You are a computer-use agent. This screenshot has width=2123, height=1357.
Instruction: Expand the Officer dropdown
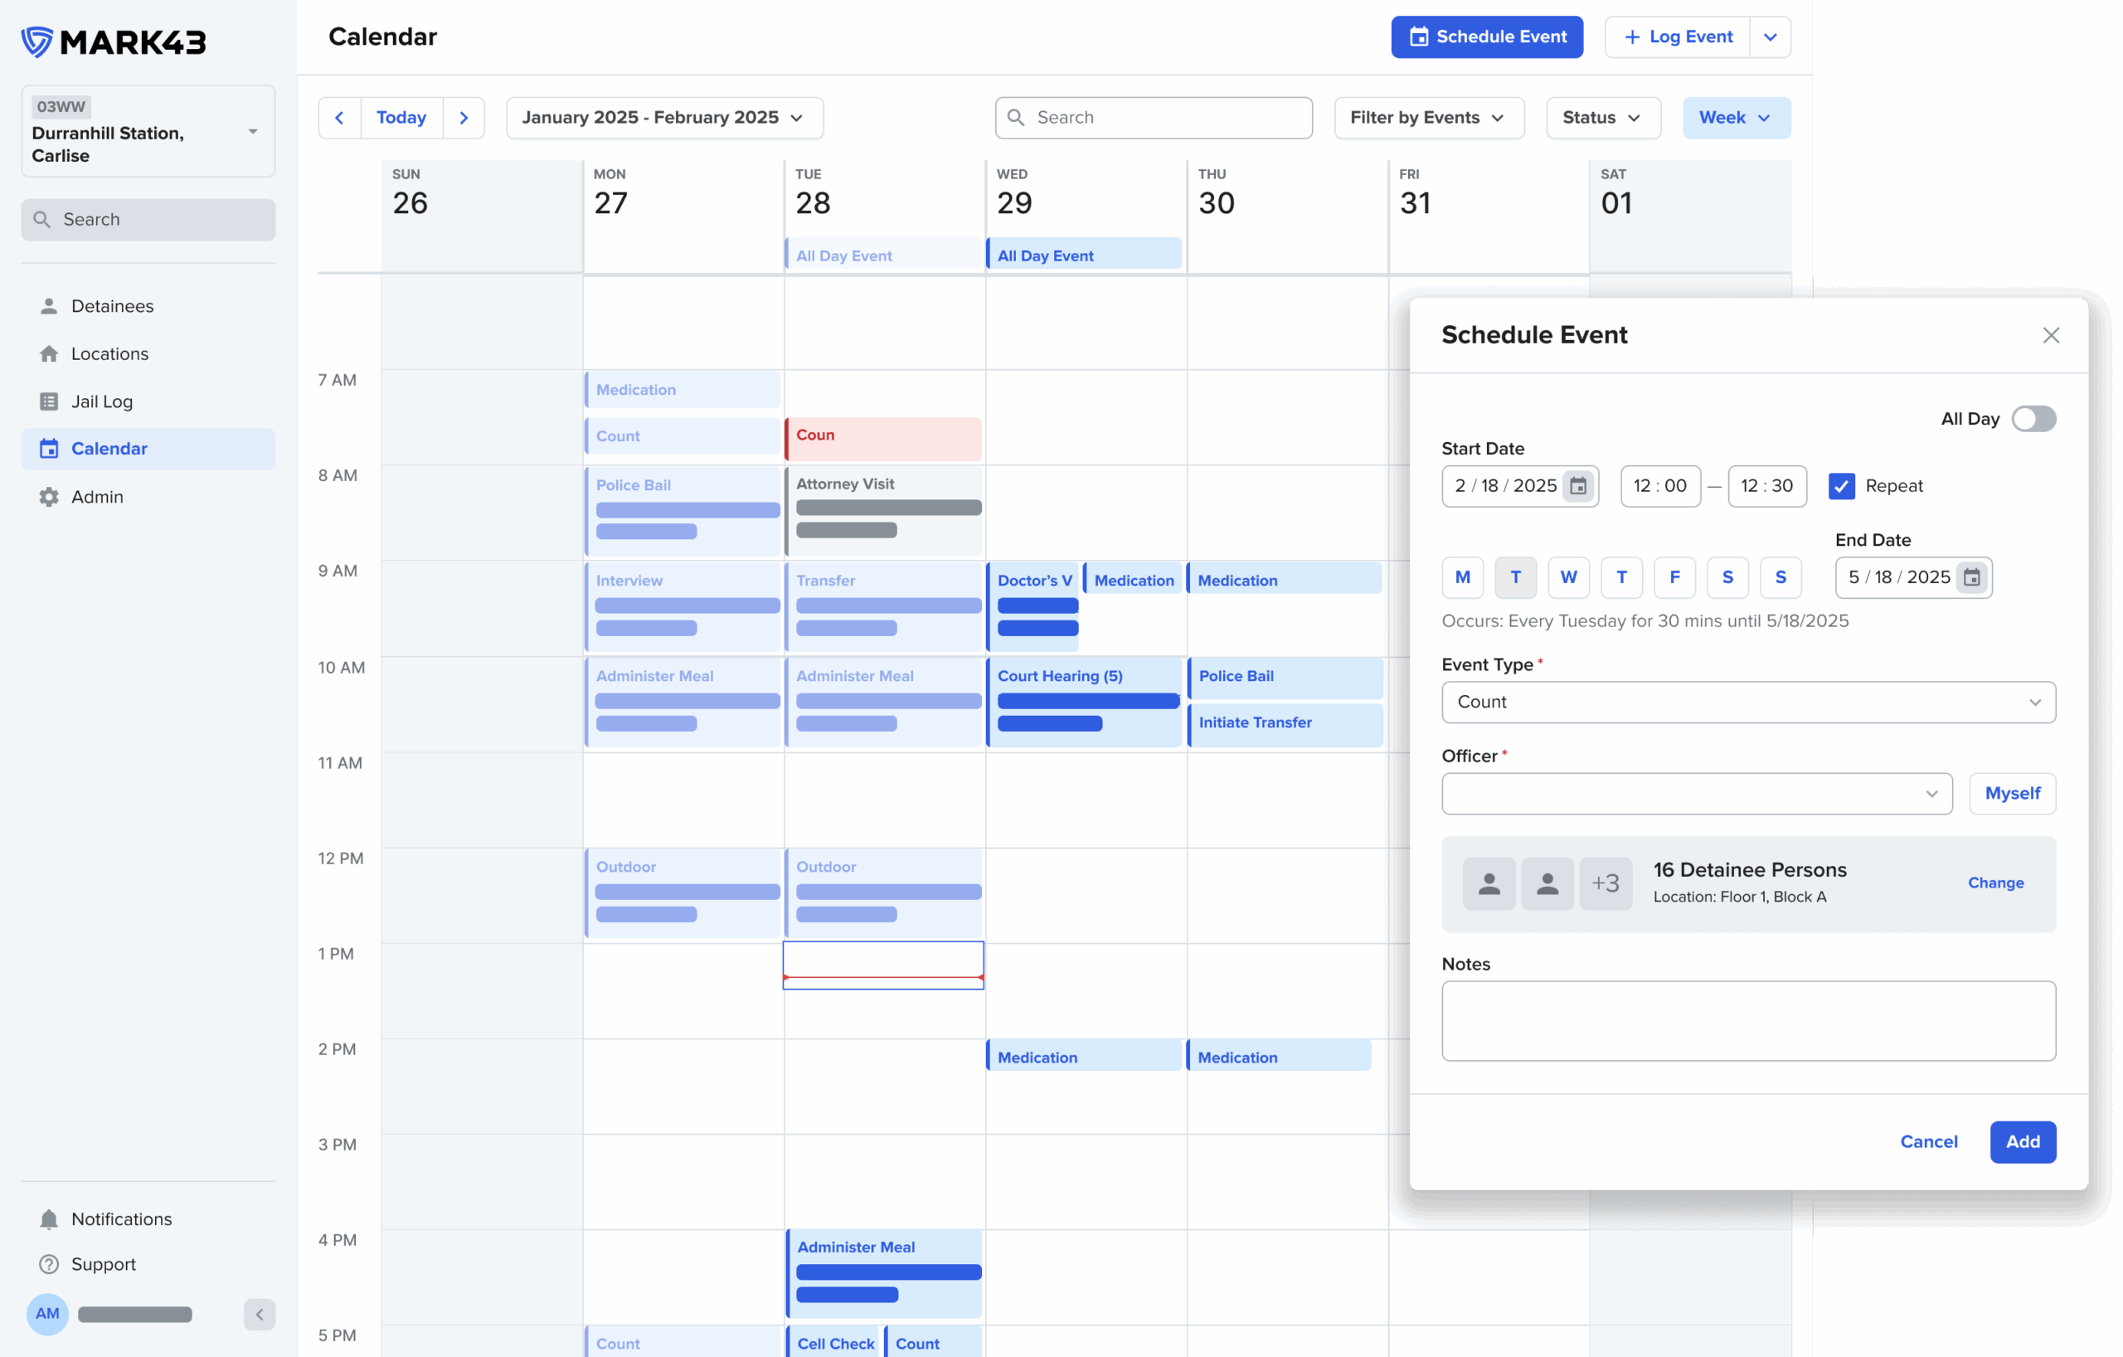1696,794
